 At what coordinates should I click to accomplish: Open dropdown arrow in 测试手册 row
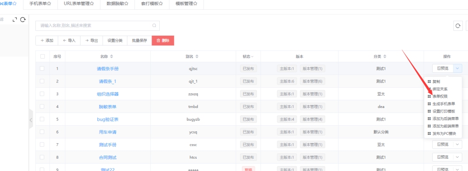(x=457, y=145)
